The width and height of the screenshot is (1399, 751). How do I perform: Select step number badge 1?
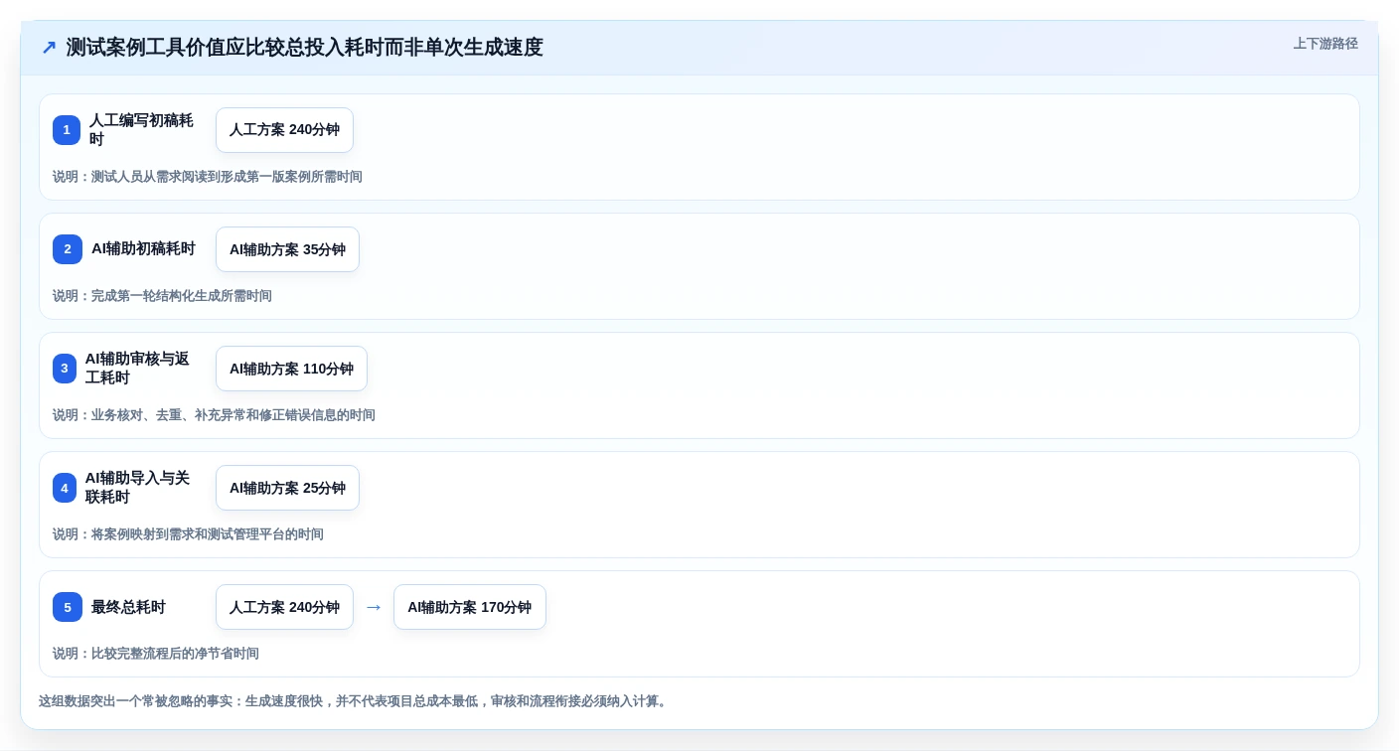point(67,130)
